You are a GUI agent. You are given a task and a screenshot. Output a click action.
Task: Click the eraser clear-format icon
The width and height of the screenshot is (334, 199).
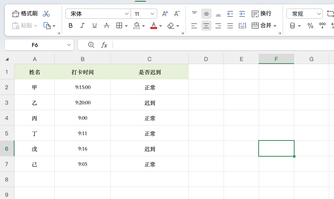point(171,26)
